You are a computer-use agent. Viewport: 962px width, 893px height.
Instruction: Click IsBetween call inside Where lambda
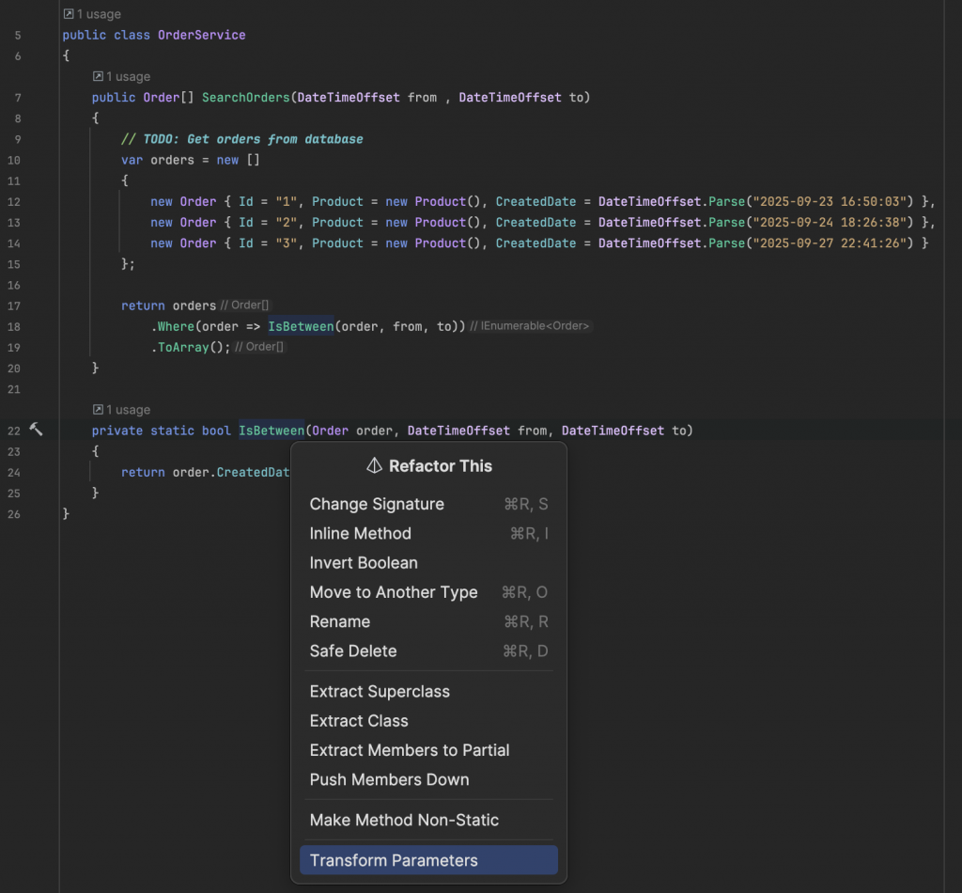click(301, 326)
